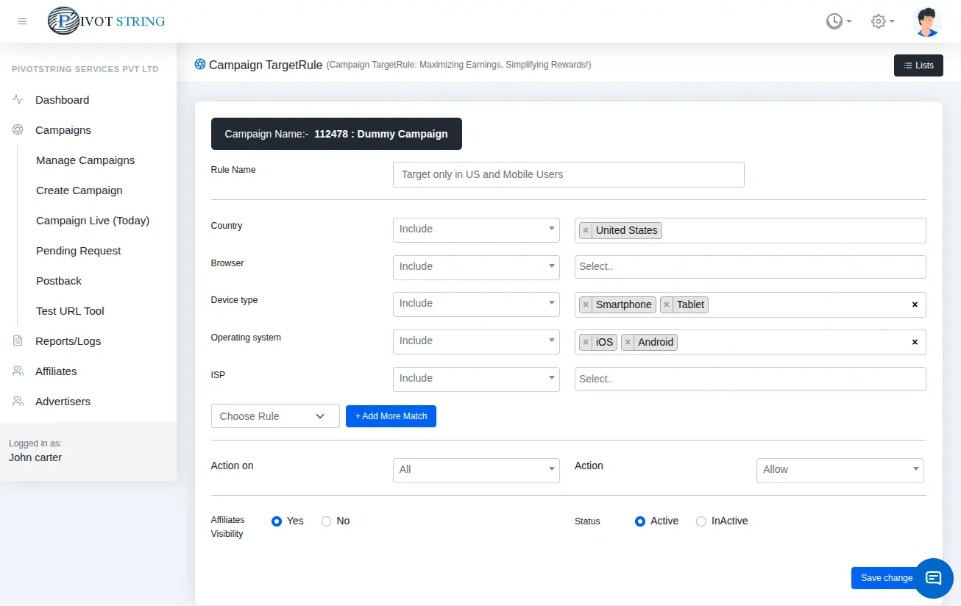Image resolution: width=961 pixels, height=606 pixels.
Task: Remove the iOS operating system tag
Action: 586,342
